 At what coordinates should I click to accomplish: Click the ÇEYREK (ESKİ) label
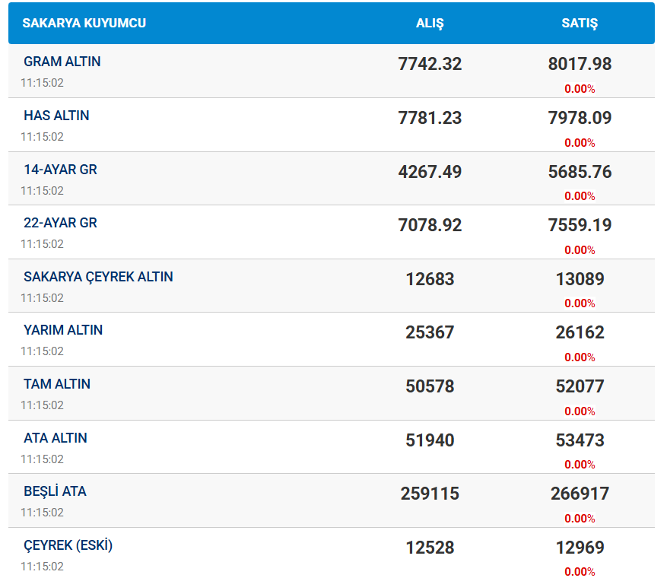tap(68, 545)
